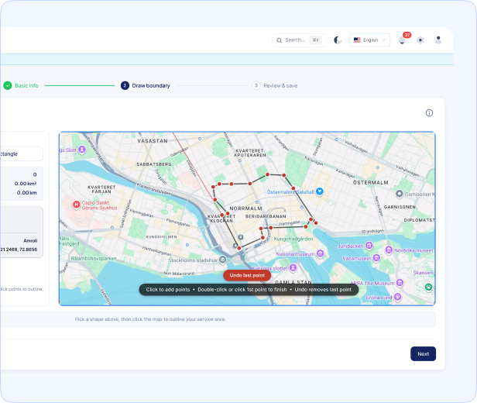Focus the Search input field
This screenshot has height=403, width=477.
coord(300,40)
